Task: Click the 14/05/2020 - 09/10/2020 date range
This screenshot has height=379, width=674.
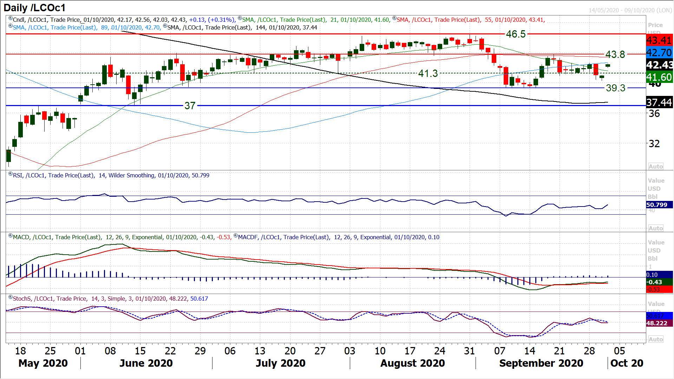Action: tap(630, 10)
